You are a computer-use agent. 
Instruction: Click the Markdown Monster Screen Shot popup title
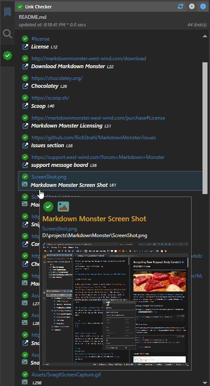(94, 219)
